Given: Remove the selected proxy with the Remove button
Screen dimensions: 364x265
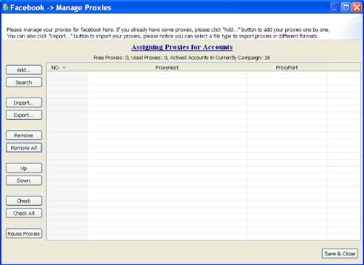Looking at the screenshot, I should tap(24, 135).
